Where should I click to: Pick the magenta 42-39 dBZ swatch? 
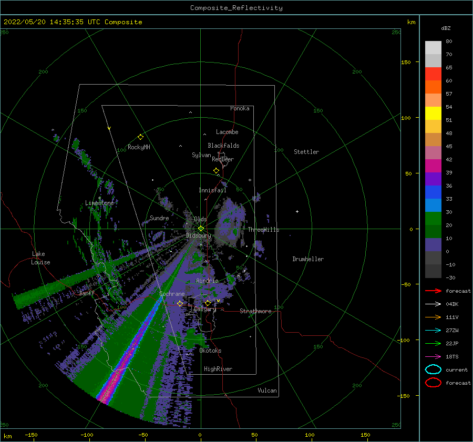point(433,166)
